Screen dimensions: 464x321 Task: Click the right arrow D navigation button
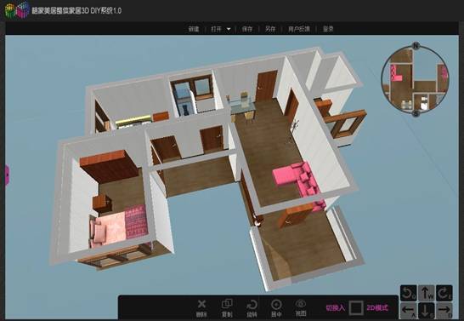click(444, 310)
